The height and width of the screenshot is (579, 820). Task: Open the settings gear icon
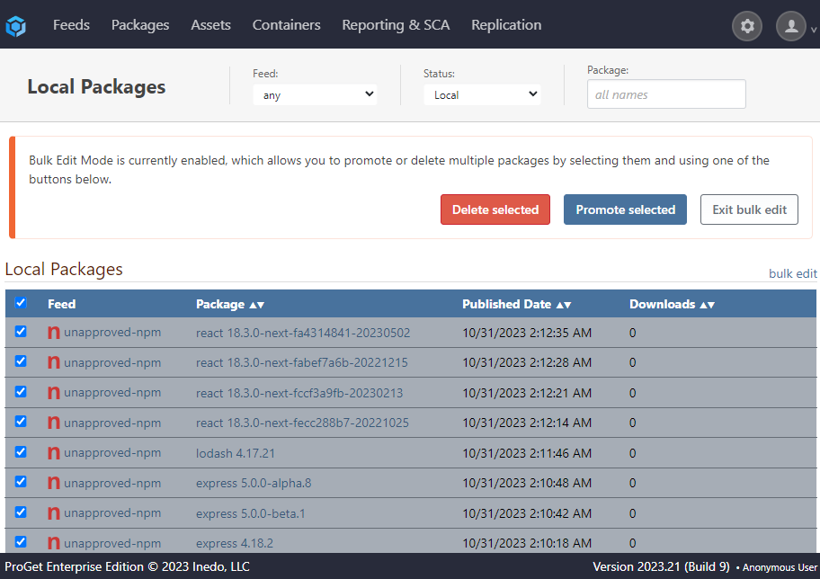[x=746, y=26]
